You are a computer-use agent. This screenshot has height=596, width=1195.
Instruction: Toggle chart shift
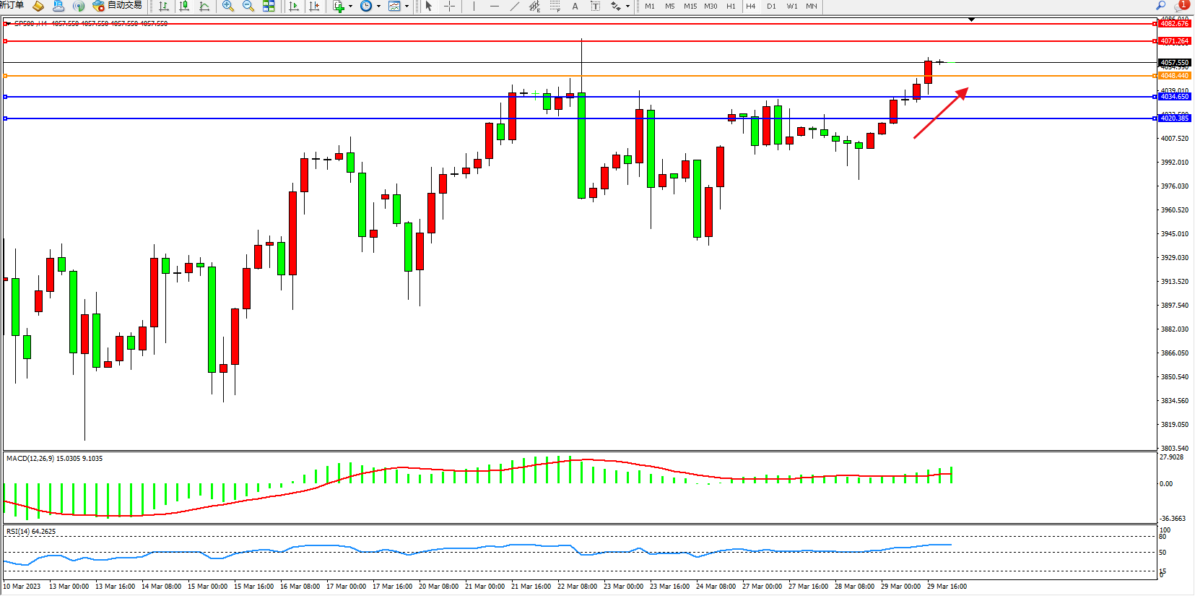(314, 7)
